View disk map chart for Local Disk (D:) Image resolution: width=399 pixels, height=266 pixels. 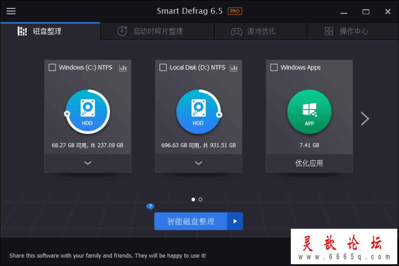[x=234, y=68]
